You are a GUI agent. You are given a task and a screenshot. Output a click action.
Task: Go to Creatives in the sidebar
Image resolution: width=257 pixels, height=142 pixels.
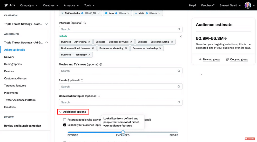(10, 107)
